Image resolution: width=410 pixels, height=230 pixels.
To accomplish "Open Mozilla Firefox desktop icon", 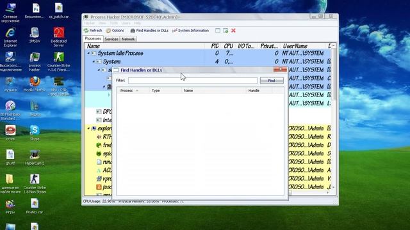I will [x=35, y=84].
